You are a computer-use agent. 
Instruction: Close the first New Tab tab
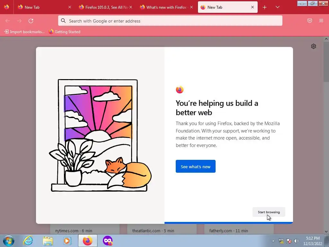coord(70,7)
